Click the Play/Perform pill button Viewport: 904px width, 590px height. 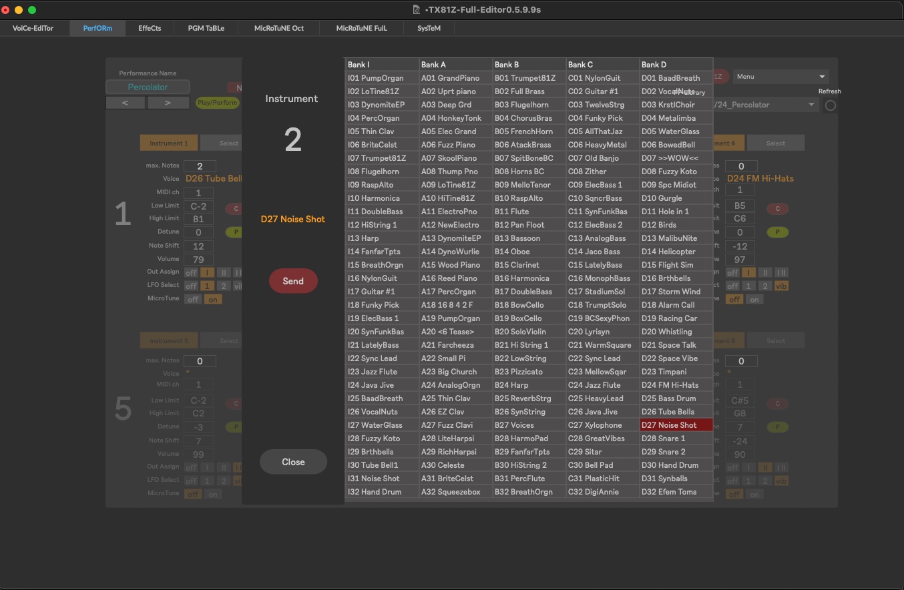click(x=217, y=103)
